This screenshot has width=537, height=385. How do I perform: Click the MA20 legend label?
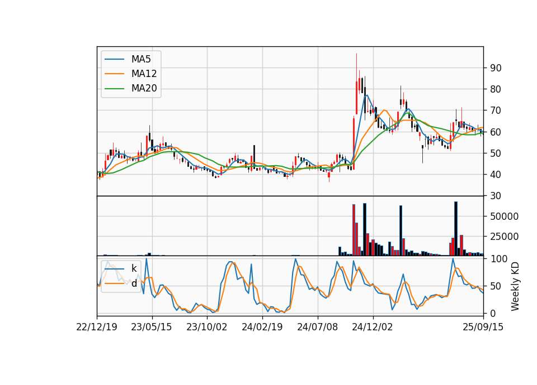click(x=144, y=89)
